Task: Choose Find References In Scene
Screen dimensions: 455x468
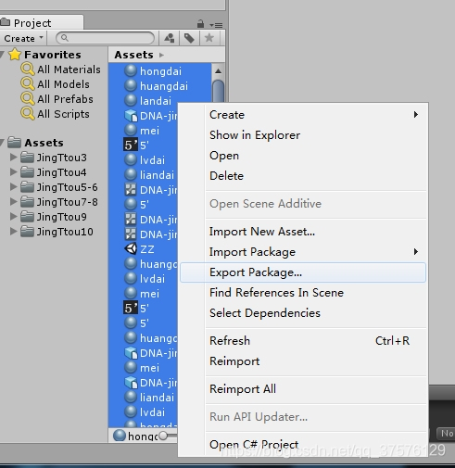Action: pos(303,293)
